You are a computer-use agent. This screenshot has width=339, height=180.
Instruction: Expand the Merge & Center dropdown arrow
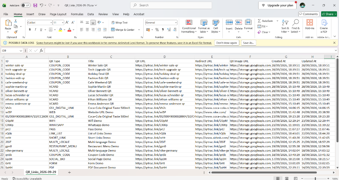pyautogui.click(x=139, y=29)
